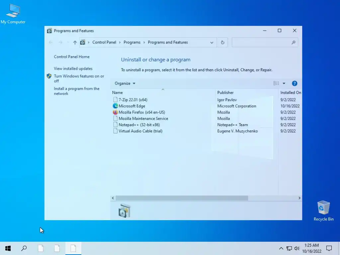This screenshot has height=255, width=340.
Task: Click the details pane program box icon
Action: 125,211
